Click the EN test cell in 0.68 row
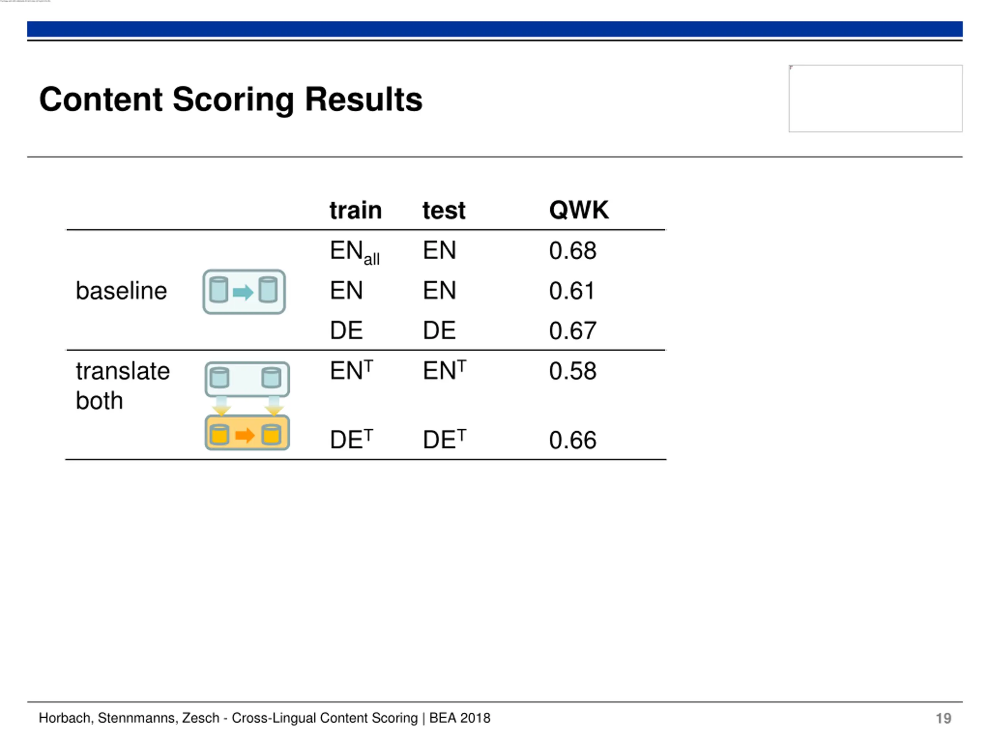The image size is (990, 742). 439,250
